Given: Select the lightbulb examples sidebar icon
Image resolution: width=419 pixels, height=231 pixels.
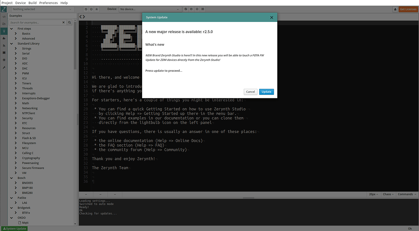Looking at the screenshot, I should 4,31.
